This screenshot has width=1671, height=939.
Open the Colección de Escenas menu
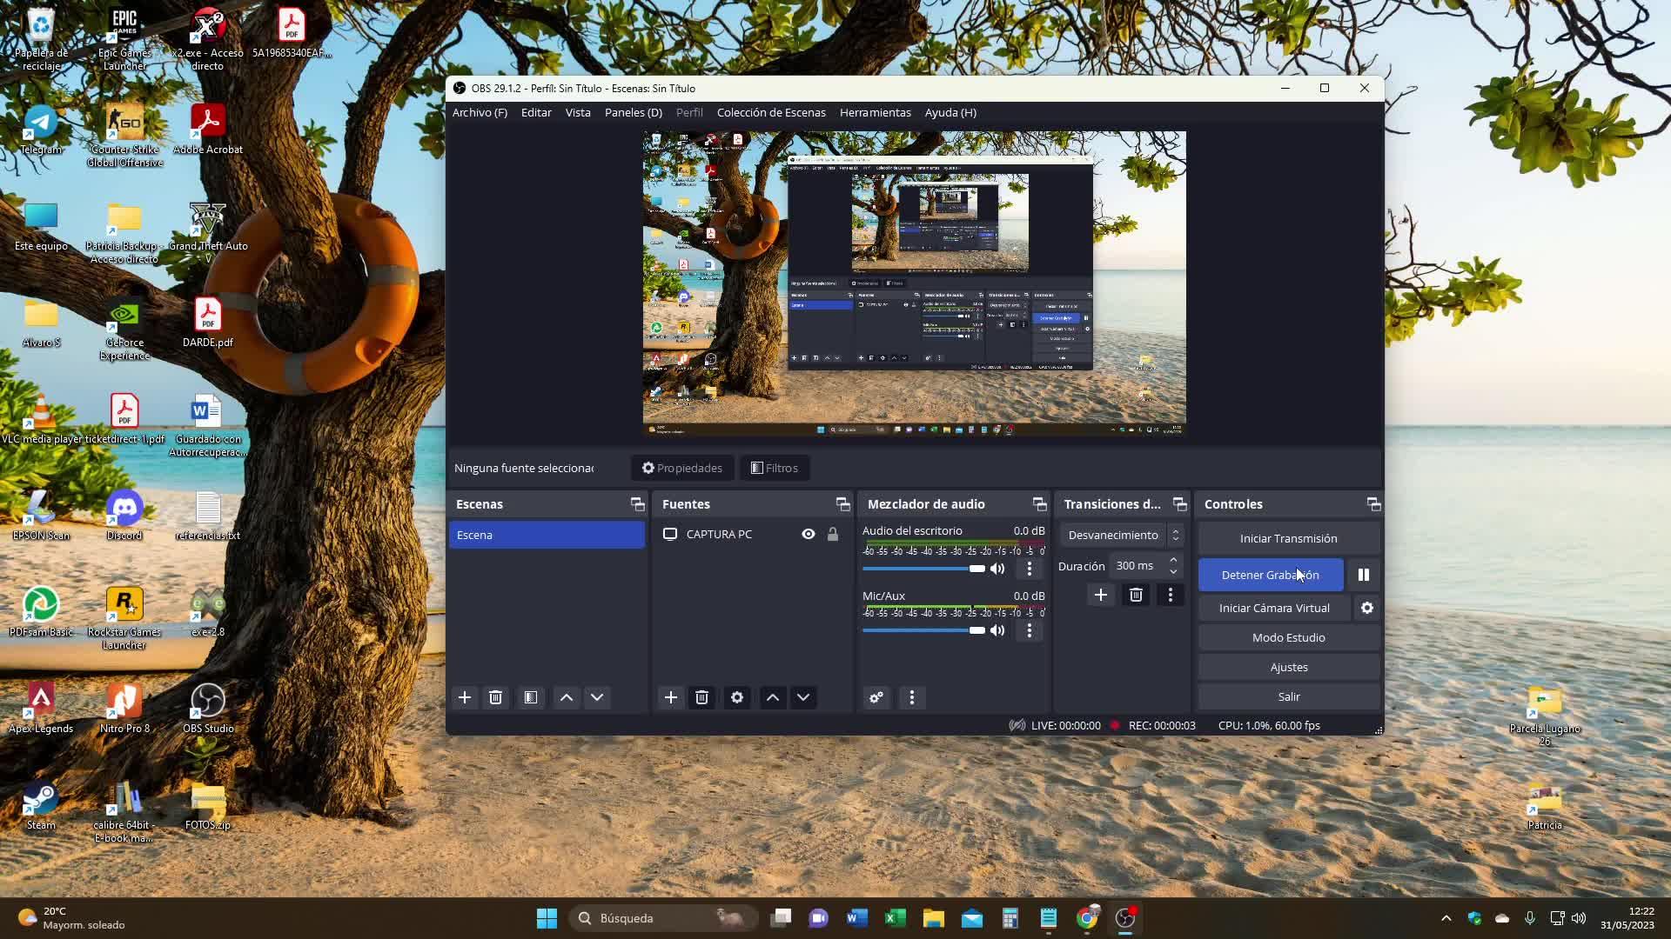[x=771, y=112]
